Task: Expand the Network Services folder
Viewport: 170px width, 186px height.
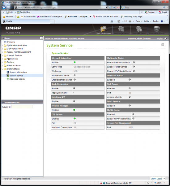Action: coord(2,55)
